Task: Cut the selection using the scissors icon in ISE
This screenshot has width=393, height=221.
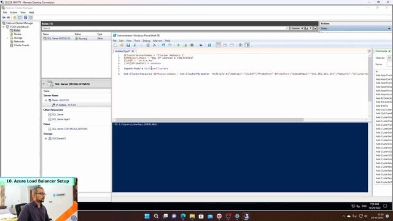Action: tap(134, 45)
